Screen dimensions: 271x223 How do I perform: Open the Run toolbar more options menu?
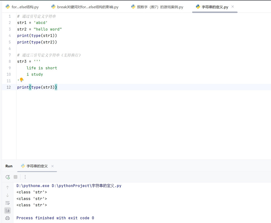point(25,177)
